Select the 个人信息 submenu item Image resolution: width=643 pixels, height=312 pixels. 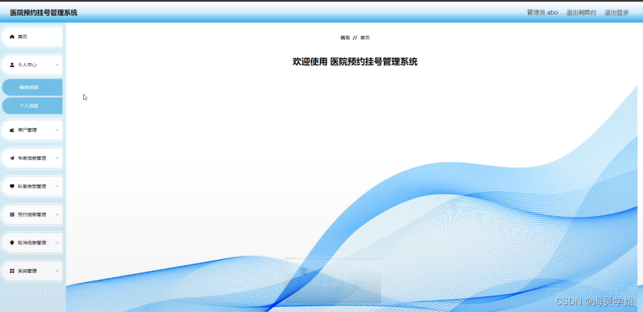pos(33,106)
